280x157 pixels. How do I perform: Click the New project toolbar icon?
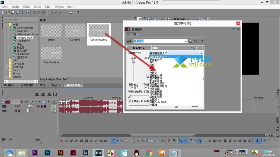pyautogui.click(x=3, y=13)
